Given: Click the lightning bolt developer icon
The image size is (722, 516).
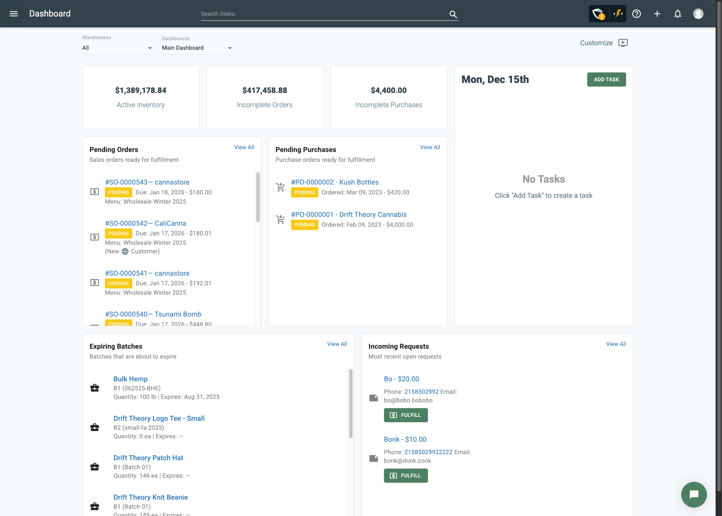Looking at the screenshot, I should [618, 14].
